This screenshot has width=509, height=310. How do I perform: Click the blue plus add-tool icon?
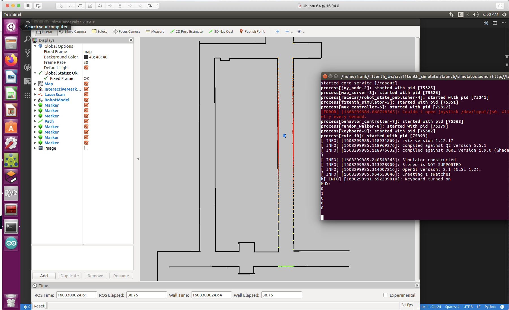click(x=277, y=31)
